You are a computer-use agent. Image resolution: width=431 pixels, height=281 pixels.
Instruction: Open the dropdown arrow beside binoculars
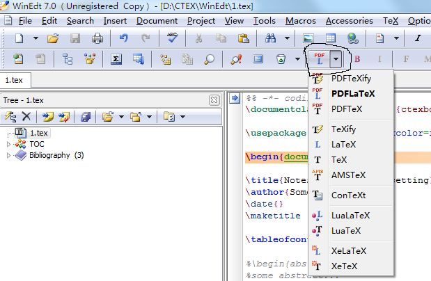tap(287, 38)
